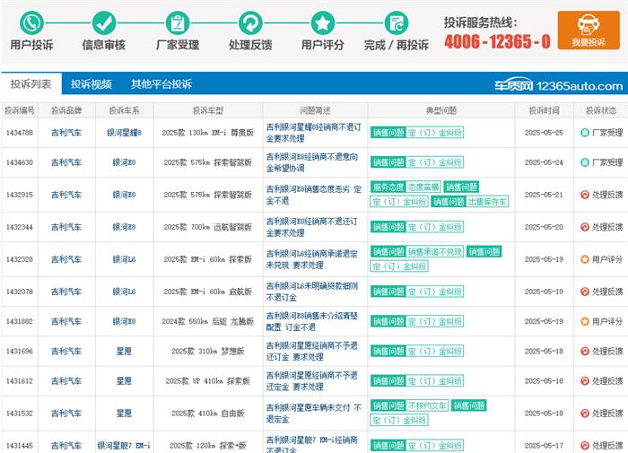
Task: Click the 处理反馈 arrow step icon
Action: click(x=250, y=22)
